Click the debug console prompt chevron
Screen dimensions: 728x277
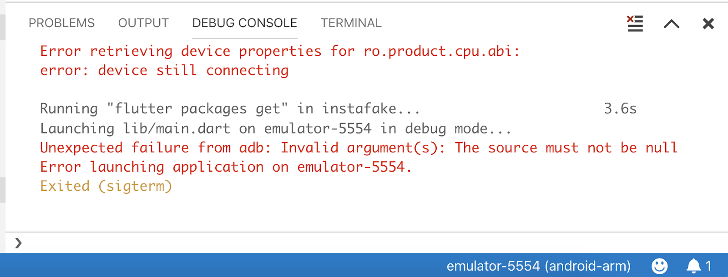click(x=18, y=243)
